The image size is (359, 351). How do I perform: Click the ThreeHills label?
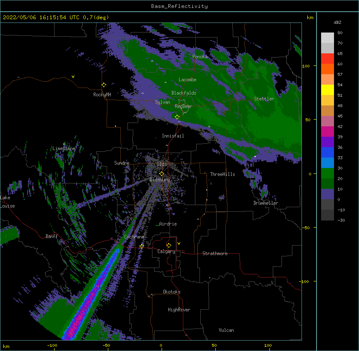coord(222,174)
